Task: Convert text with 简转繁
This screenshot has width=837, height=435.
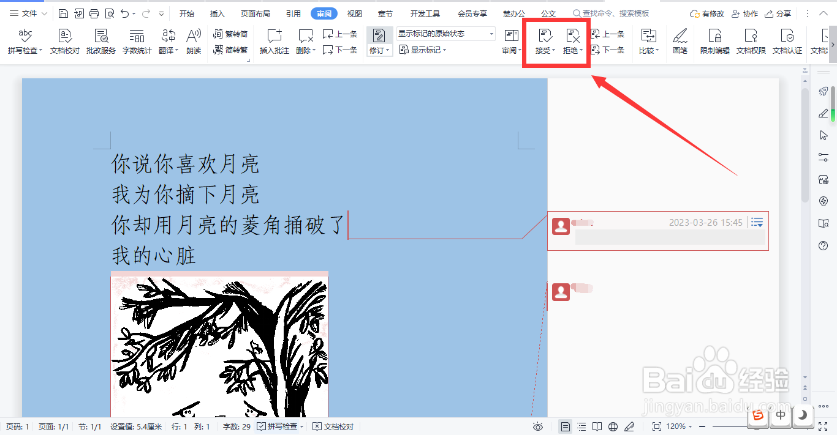Action: click(231, 50)
